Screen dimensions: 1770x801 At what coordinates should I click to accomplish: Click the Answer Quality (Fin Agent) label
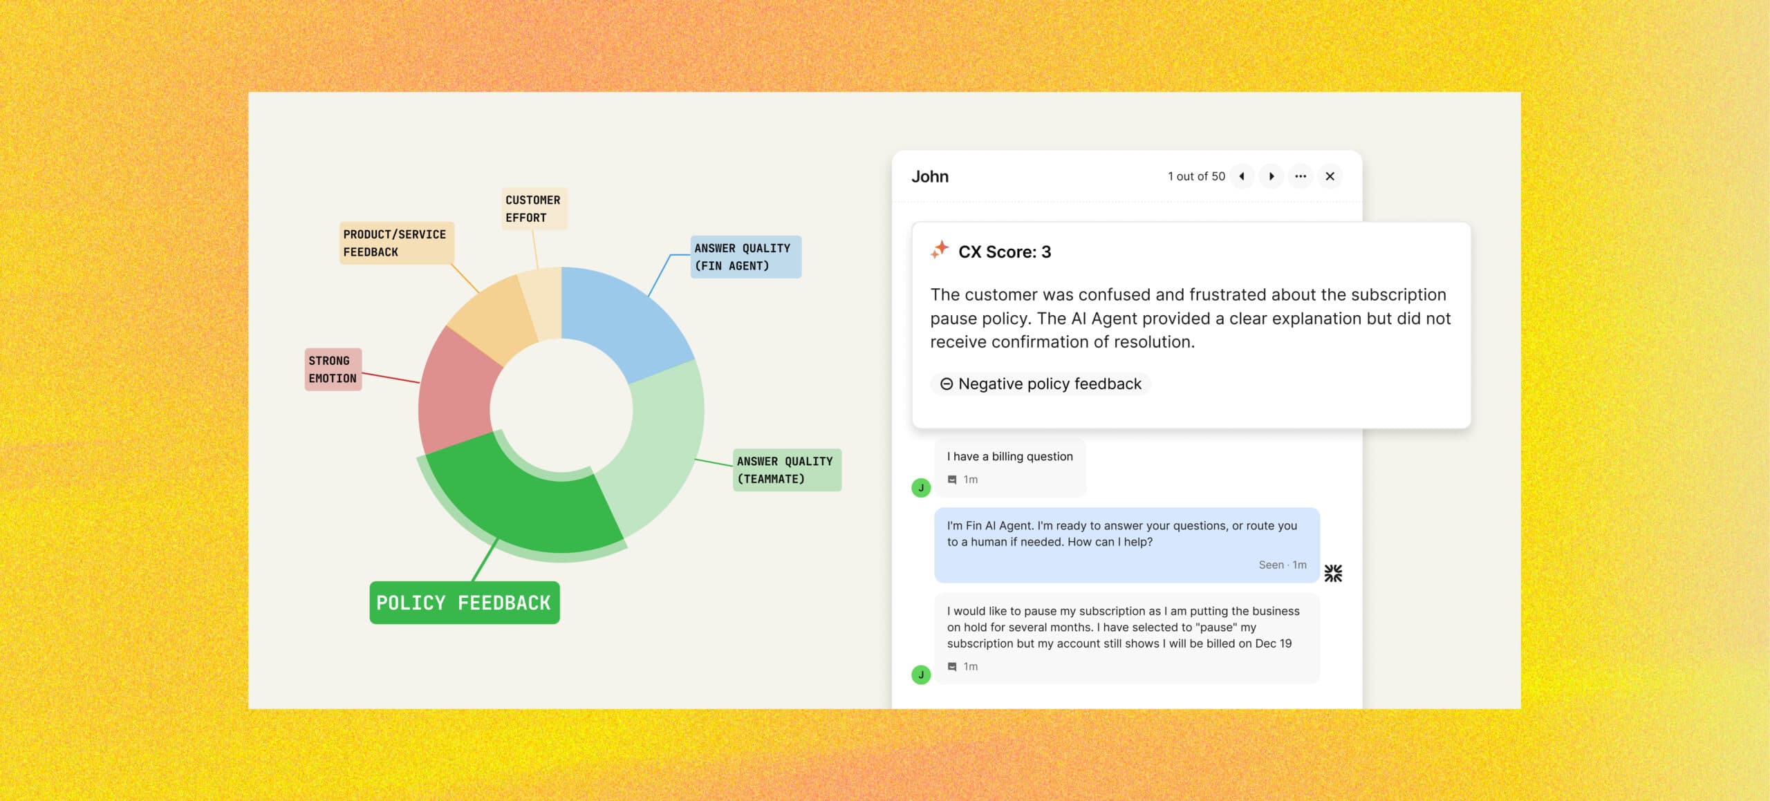[x=745, y=257]
